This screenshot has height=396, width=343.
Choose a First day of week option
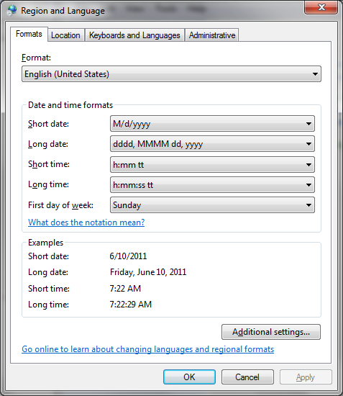click(212, 205)
